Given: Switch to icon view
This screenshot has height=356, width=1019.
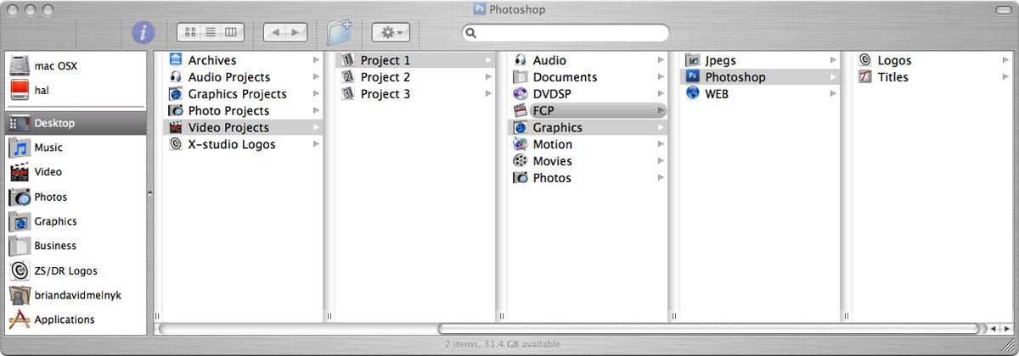Looking at the screenshot, I should coord(189,32).
